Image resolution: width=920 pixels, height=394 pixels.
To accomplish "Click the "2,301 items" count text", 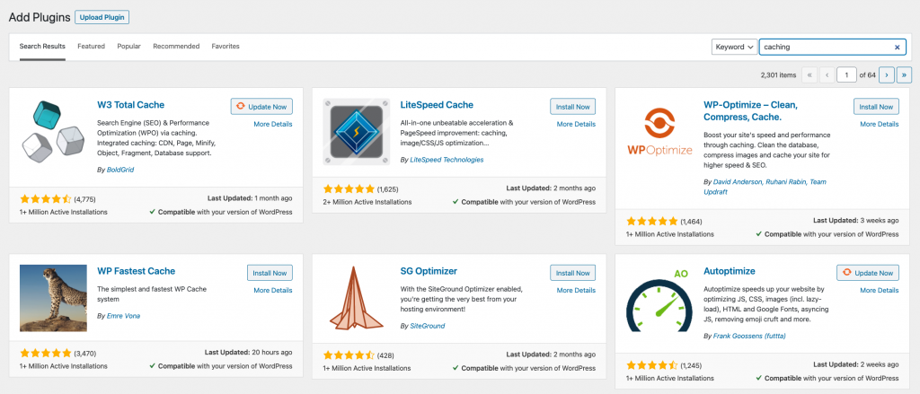I will pos(778,75).
